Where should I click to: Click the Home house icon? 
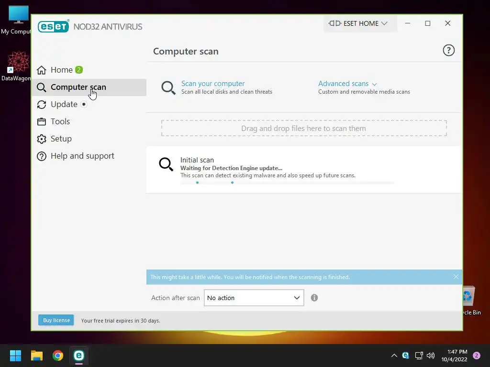[42, 70]
